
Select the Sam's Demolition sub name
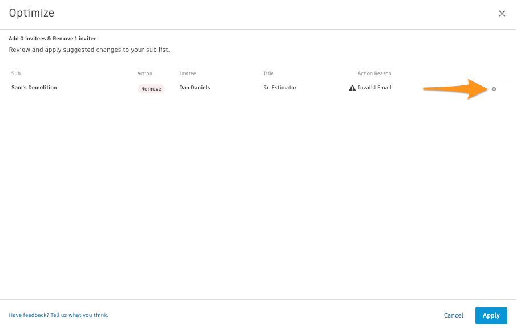(x=34, y=88)
